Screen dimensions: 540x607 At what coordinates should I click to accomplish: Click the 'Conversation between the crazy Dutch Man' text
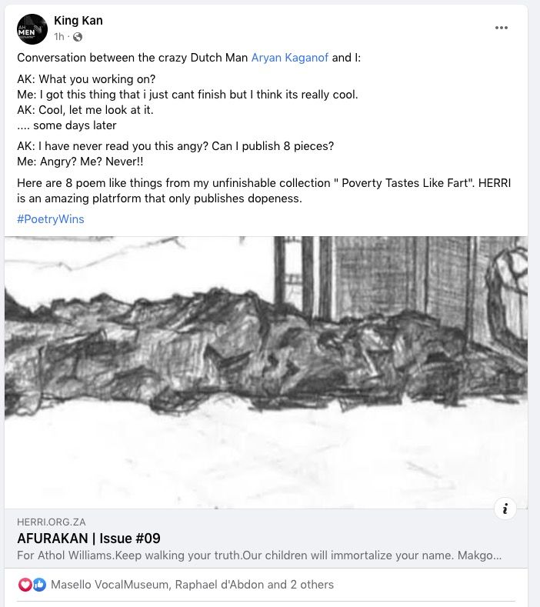pyautogui.click(x=132, y=58)
